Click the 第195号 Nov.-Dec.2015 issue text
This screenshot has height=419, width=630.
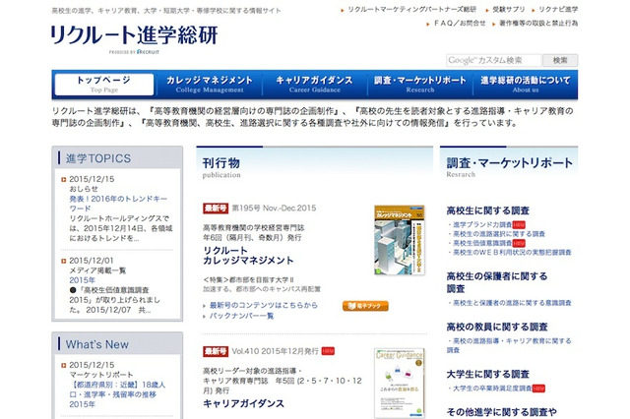coord(274,208)
